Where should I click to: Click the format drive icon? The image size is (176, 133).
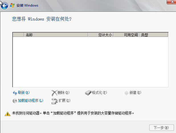[88, 93]
